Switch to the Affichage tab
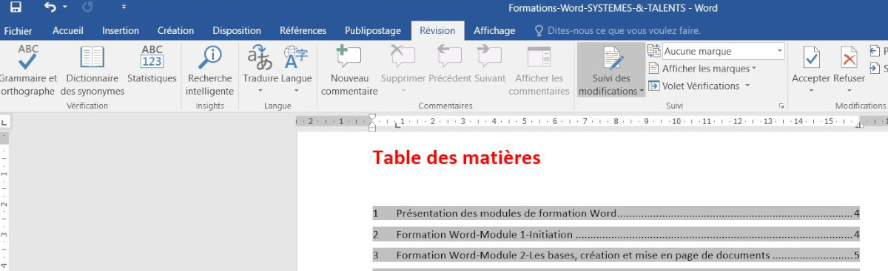The width and height of the screenshot is (888, 271). pyautogui.click(x=494, y=31)
